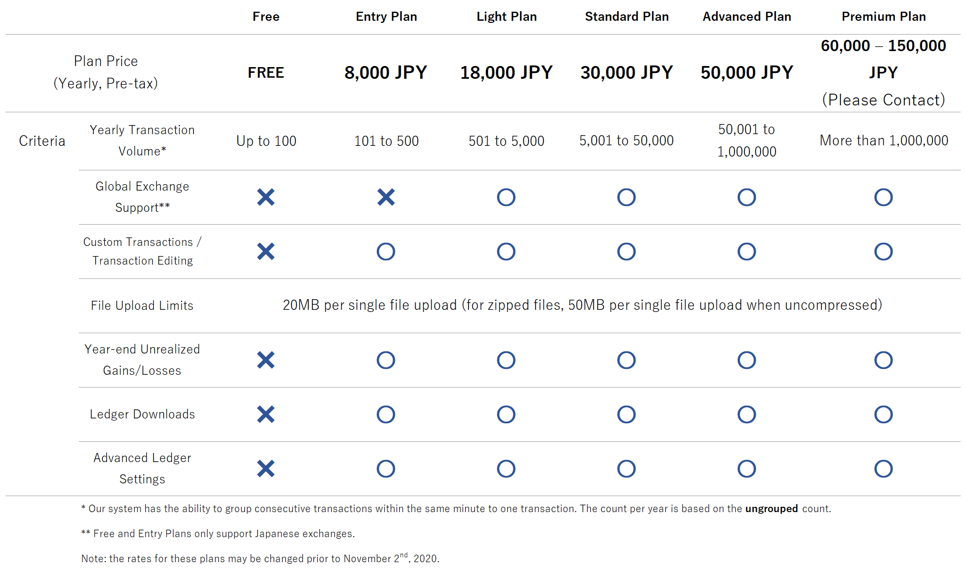Image resolution: width=965 pixels, height=568 pixels.
Task: Click the circle for Standard Plan Year-end Unrealized Gains
Action: pyautogui.click(x=626, y=360)
